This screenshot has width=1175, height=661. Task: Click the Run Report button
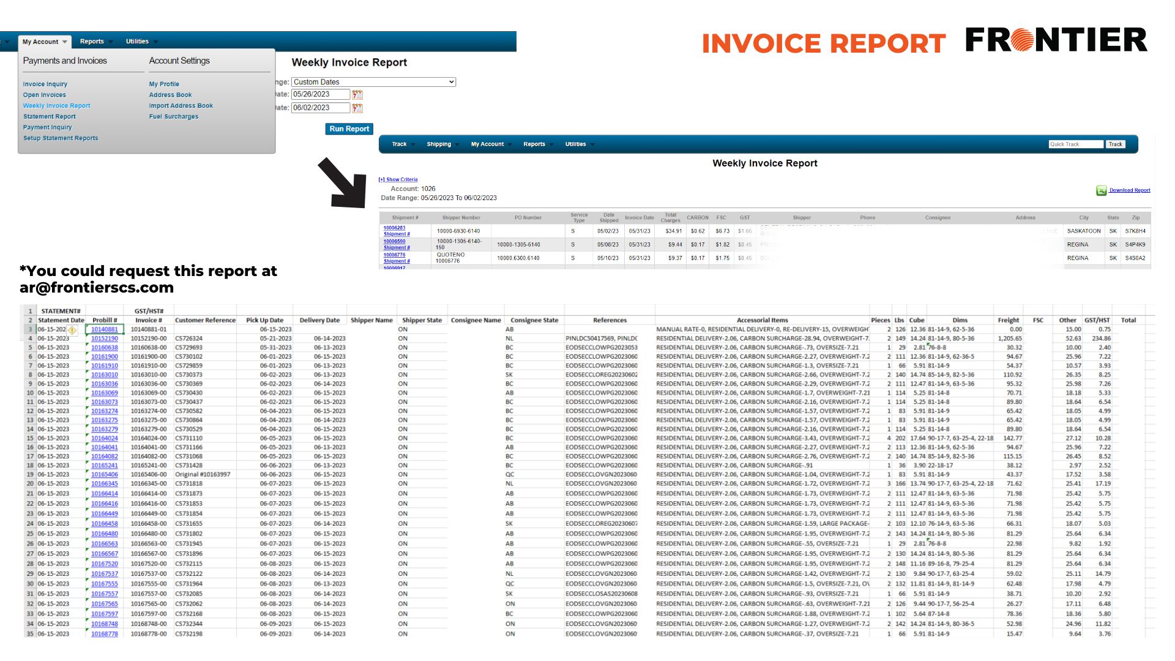349,129
